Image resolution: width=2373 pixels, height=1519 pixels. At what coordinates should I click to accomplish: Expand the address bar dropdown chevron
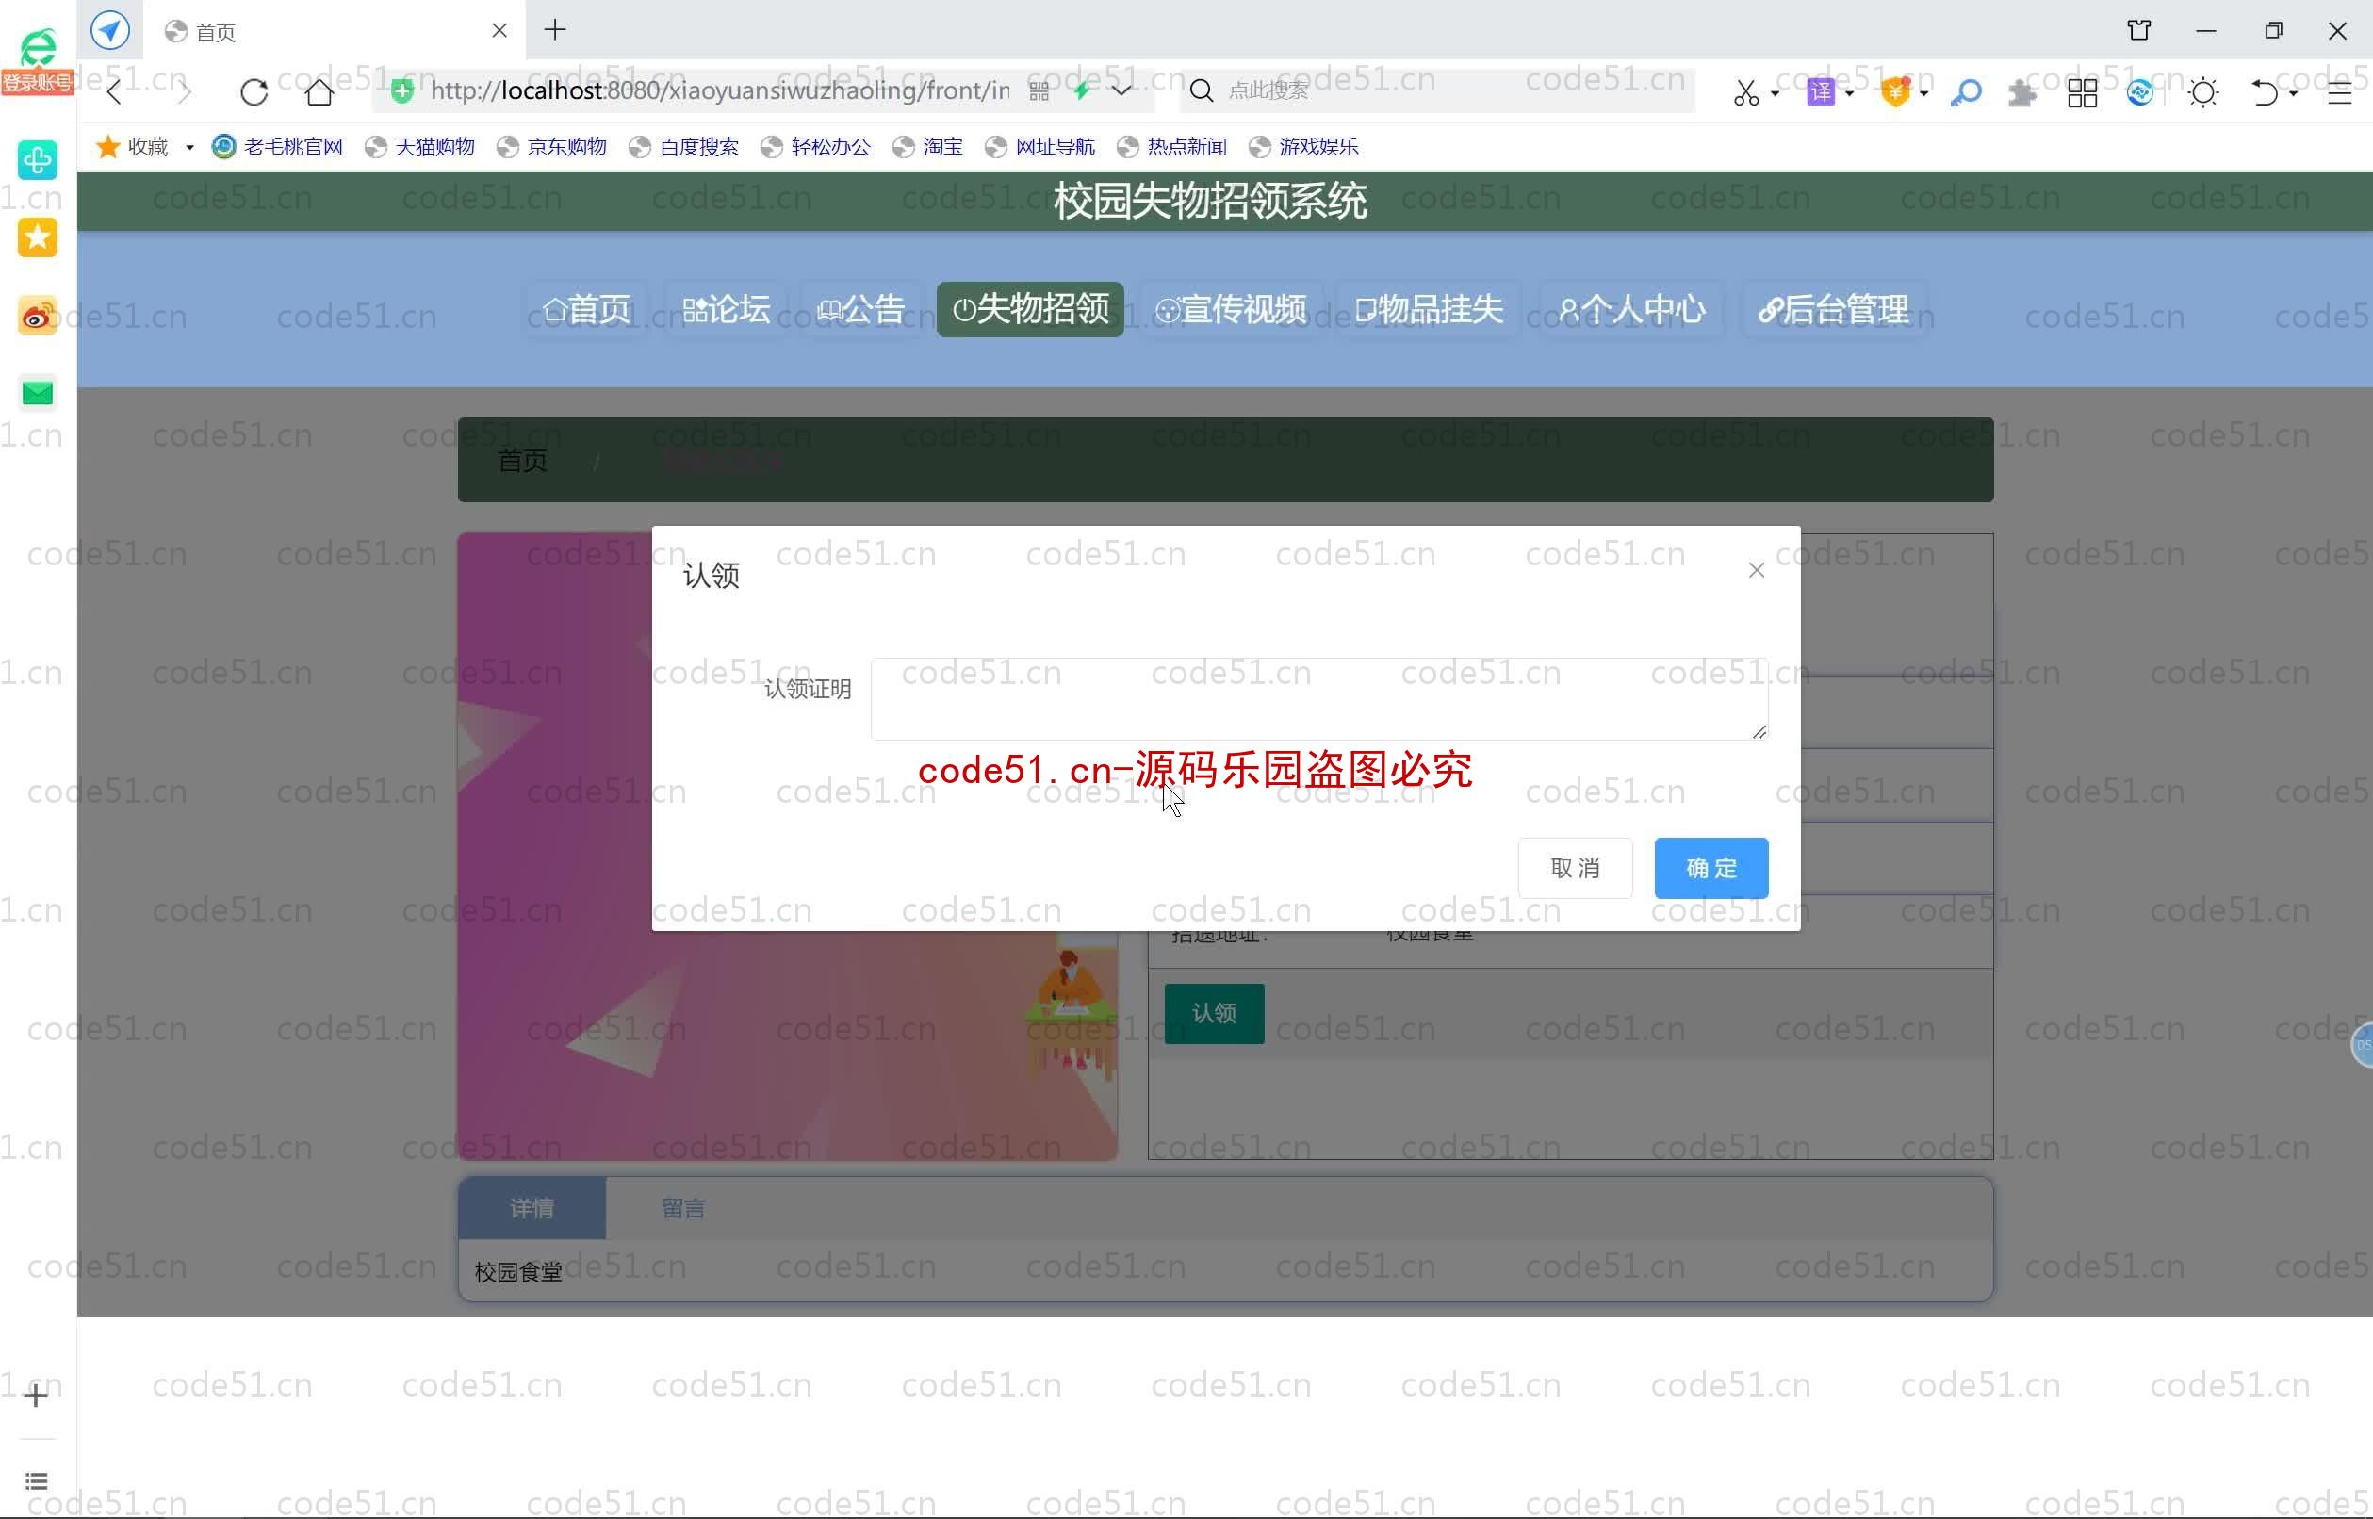[1121, 90]
